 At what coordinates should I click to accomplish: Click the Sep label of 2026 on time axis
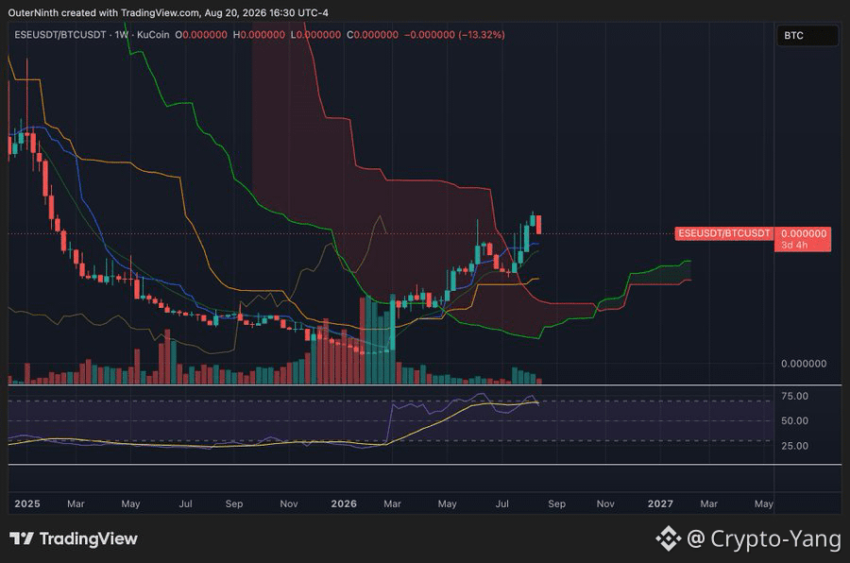(x=556, y=503)
